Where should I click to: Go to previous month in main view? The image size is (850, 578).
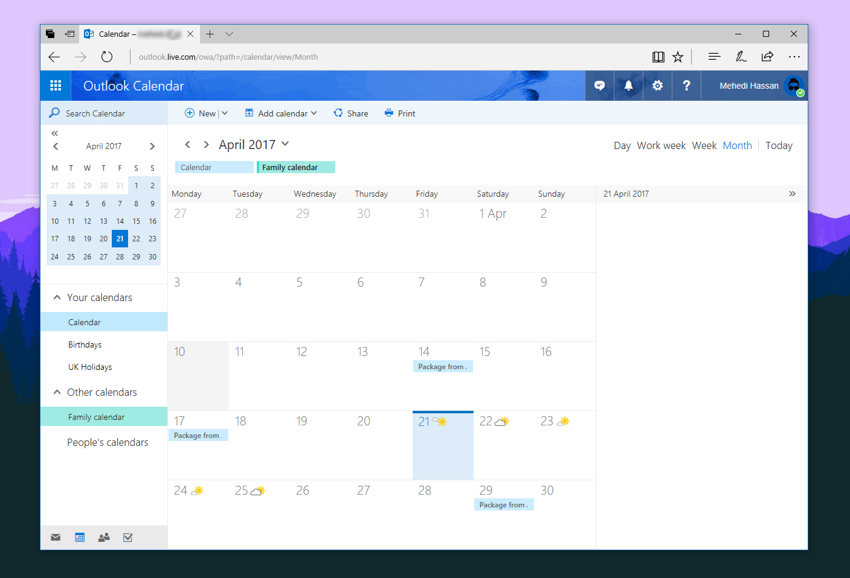187,144
